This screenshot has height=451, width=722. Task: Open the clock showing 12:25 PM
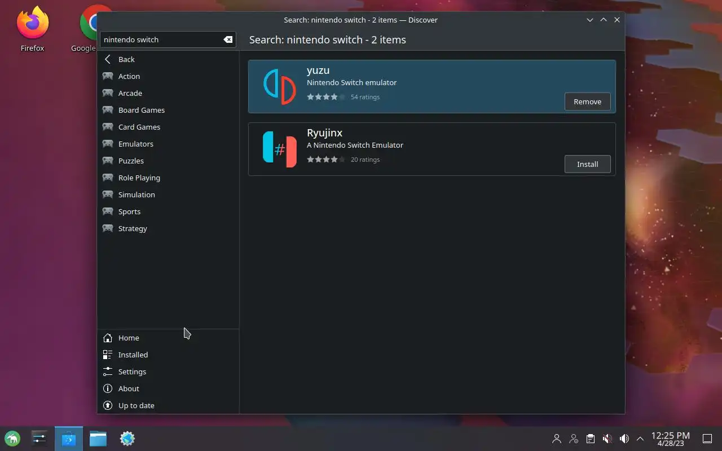tap(670, 439)
